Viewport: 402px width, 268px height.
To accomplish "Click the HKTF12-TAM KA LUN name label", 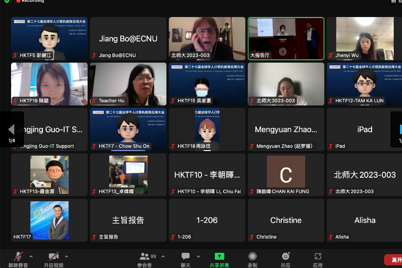I will 360,100.
